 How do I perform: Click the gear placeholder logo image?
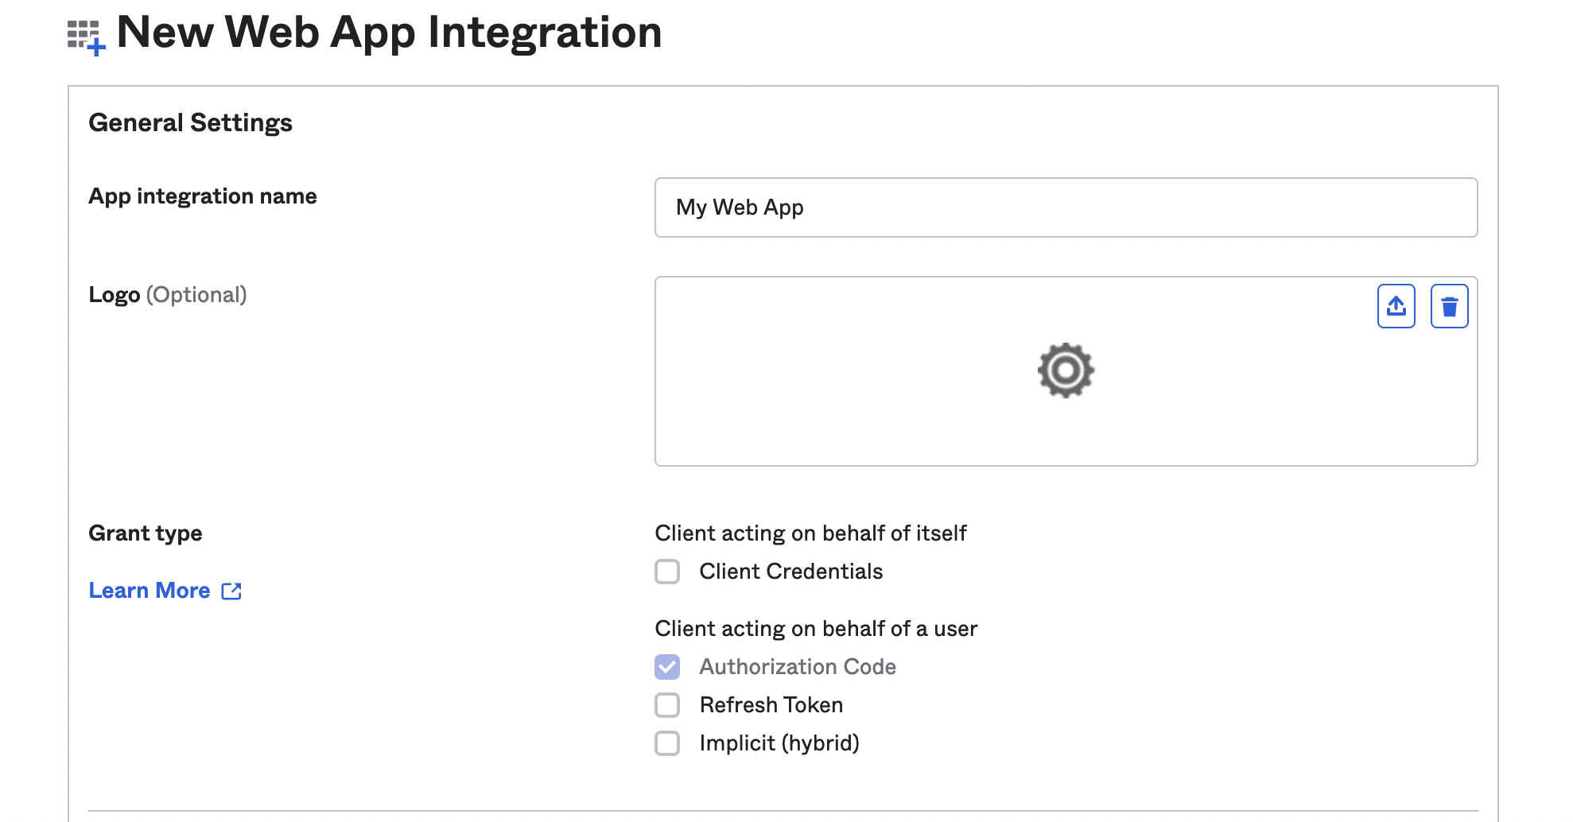click(x=1066, y=370)
